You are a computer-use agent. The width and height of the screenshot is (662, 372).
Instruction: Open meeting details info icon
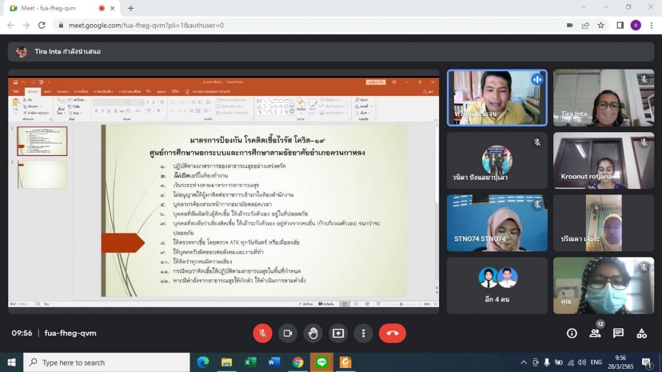(x=572, y=333)
